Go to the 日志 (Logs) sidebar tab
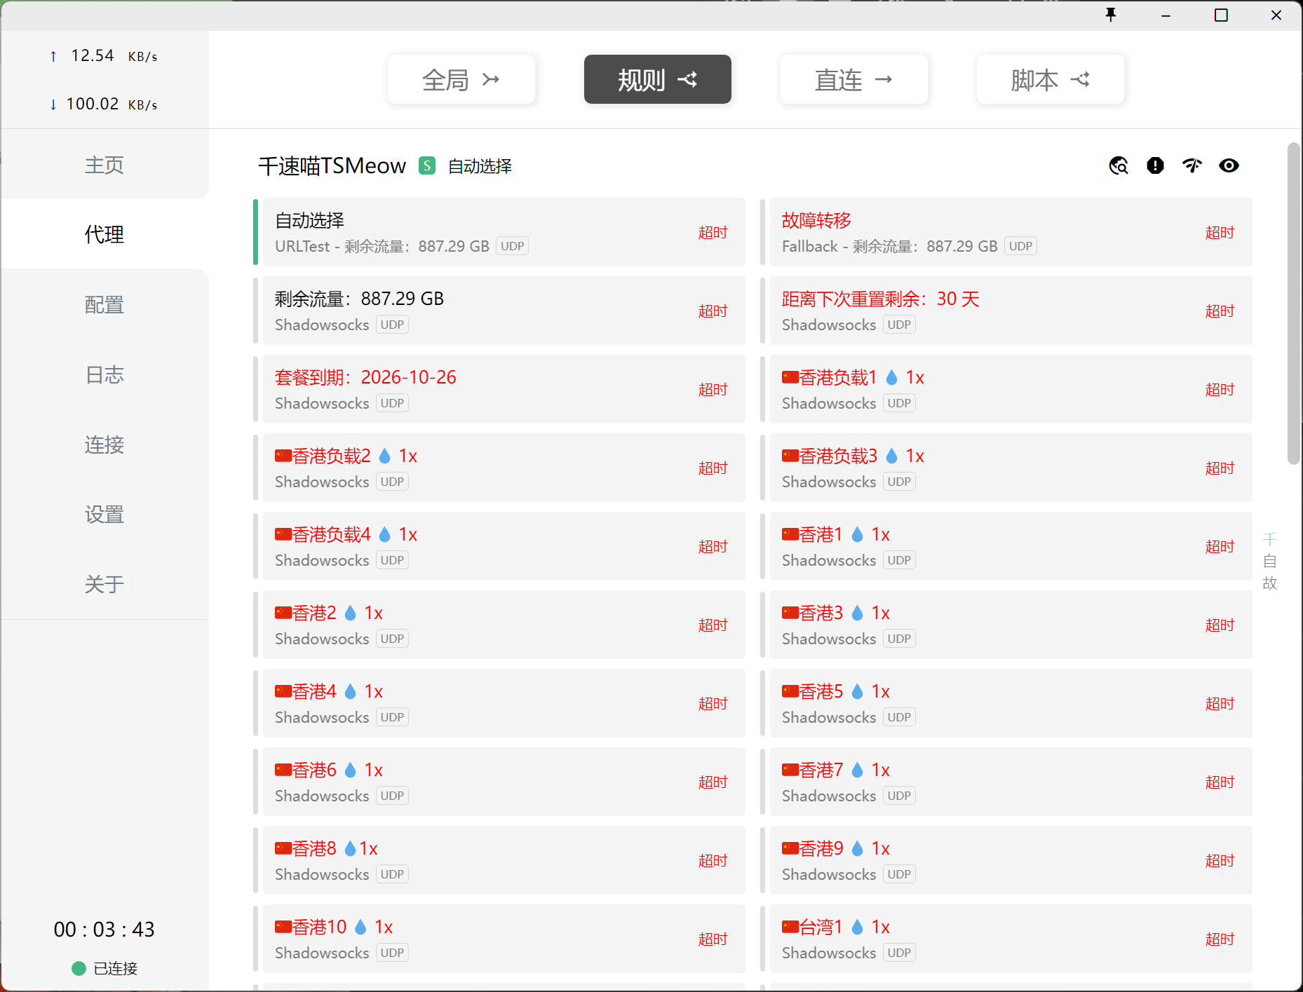 104,374
